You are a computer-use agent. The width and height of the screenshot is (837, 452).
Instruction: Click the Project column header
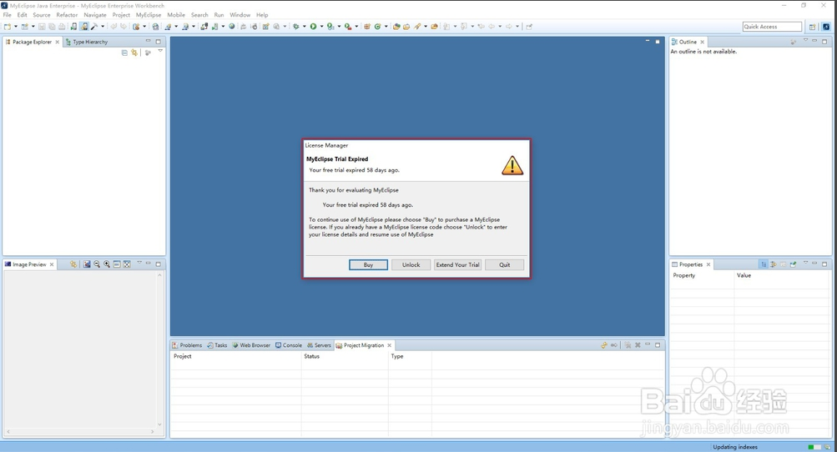pos(235,356)
